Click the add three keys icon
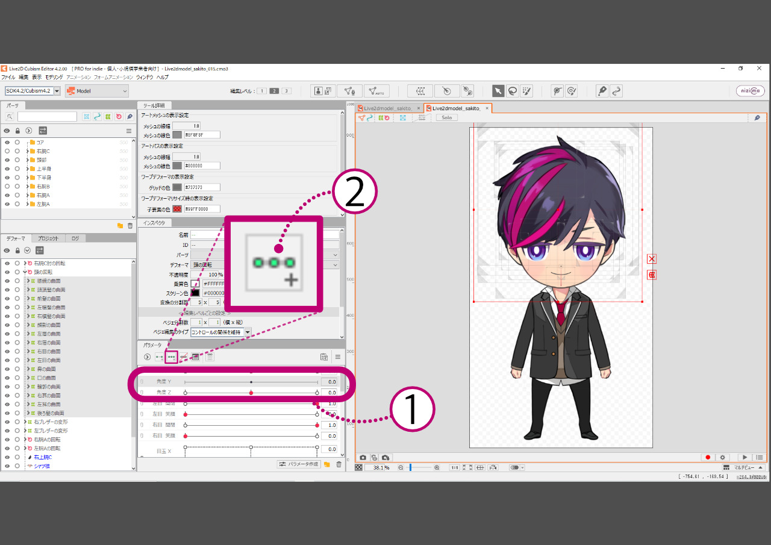The height and width of the screenshot is (545, 771). pos(172,357)
